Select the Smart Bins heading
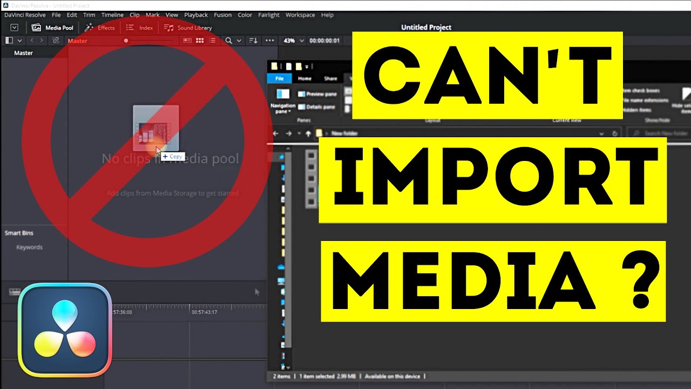 click(x=19, y=233)
